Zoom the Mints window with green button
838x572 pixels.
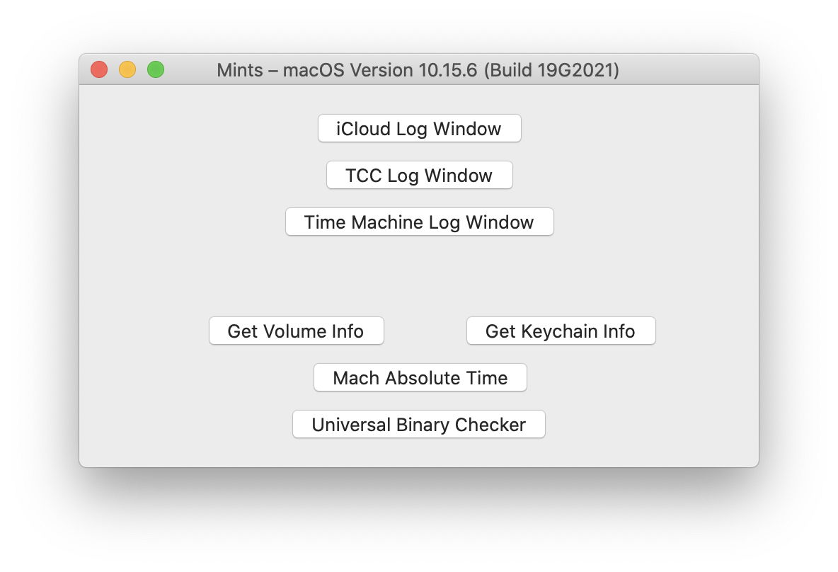156,69
